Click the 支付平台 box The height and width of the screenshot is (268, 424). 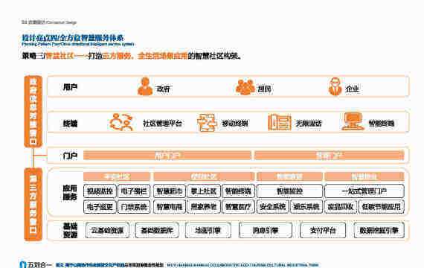[323, 230]
